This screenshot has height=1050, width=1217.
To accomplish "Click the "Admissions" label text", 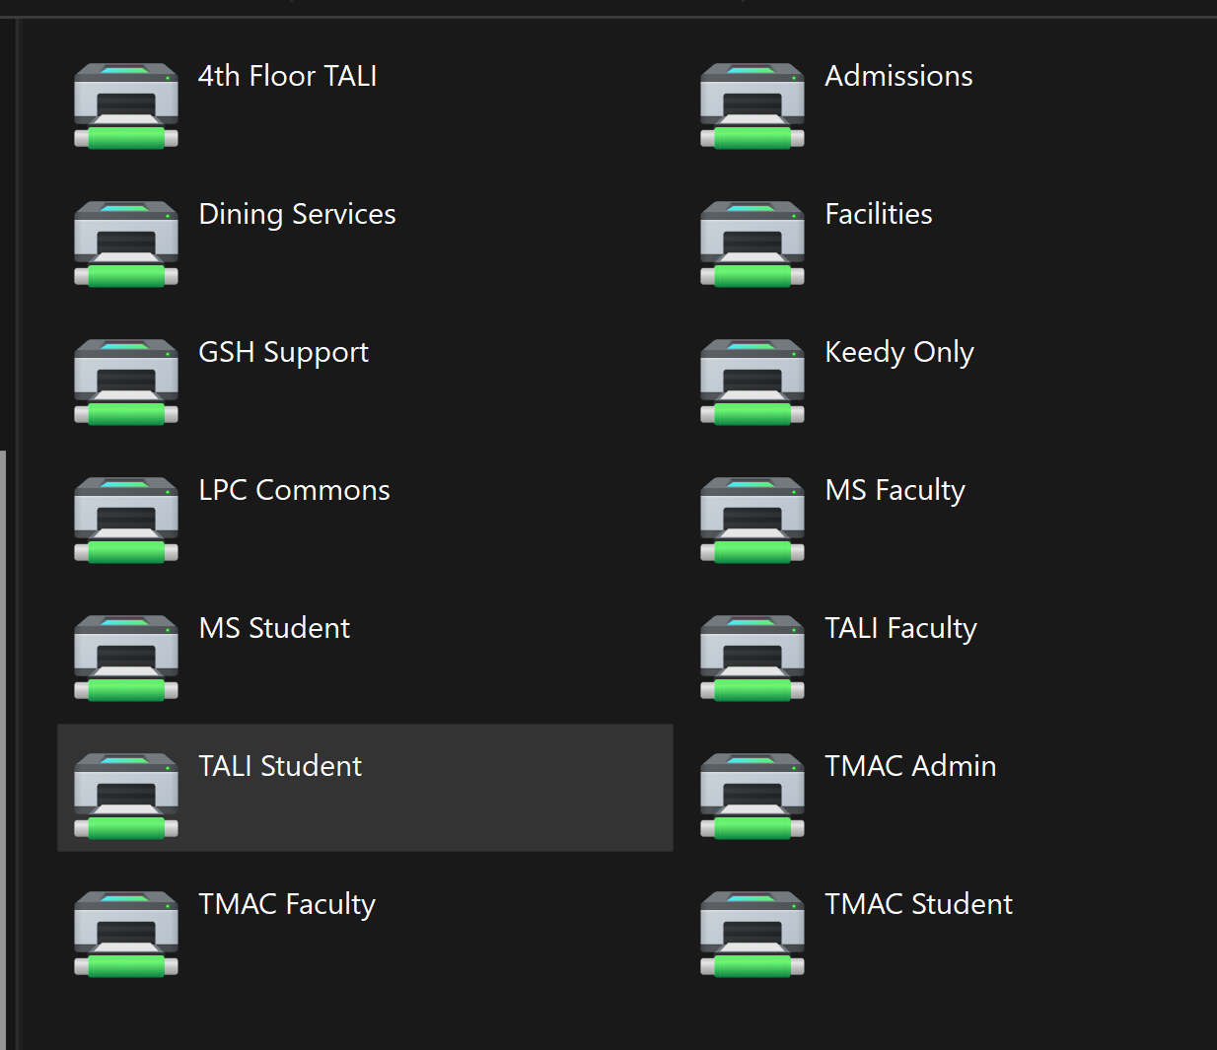I will tap(898, 76).
